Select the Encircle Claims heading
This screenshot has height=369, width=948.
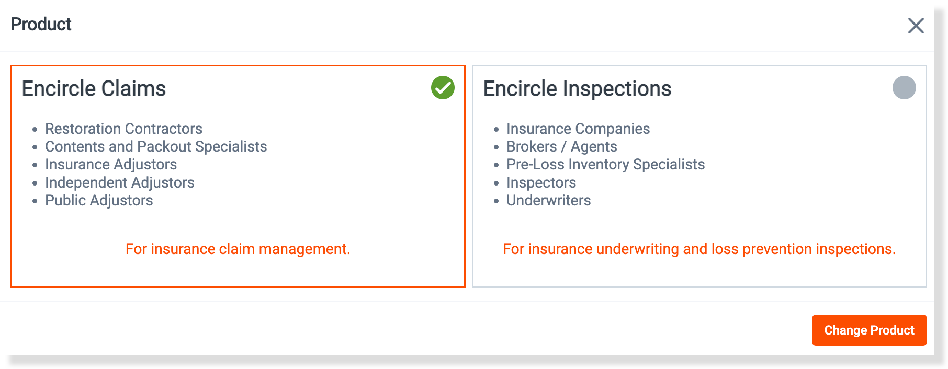(94, 88)
